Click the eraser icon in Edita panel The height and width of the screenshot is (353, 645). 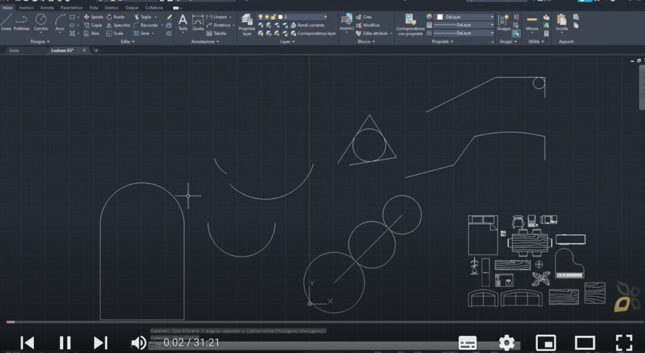click(169, 17)
